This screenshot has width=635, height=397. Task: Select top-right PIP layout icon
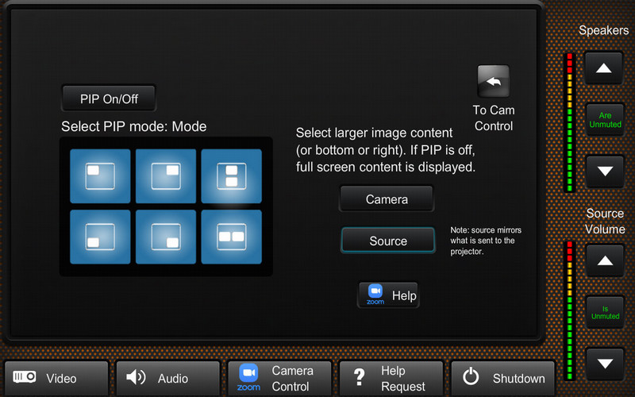coord(166,176)
